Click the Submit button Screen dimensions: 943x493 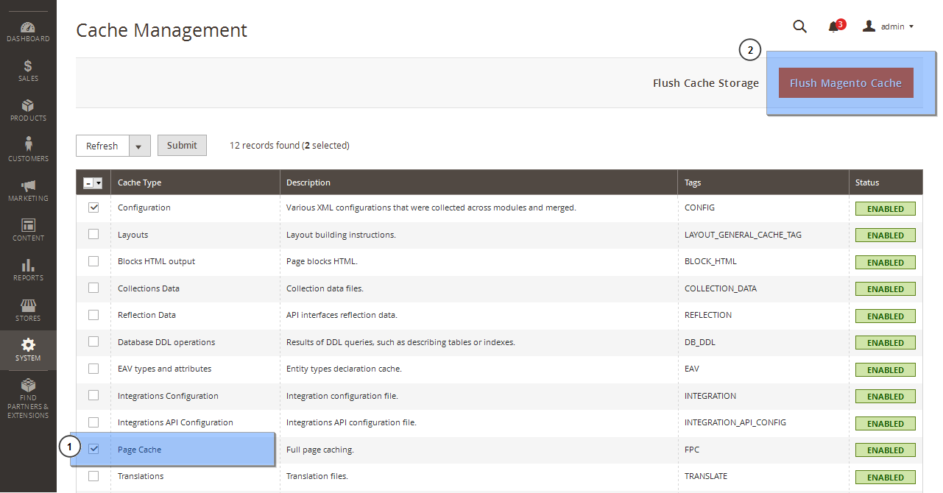(182, 146)
